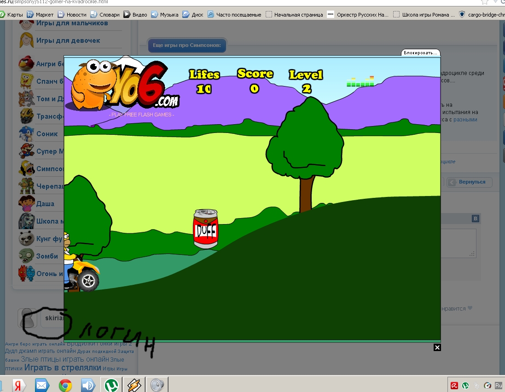Click the Блокировать button above the game

click(420, 52)
